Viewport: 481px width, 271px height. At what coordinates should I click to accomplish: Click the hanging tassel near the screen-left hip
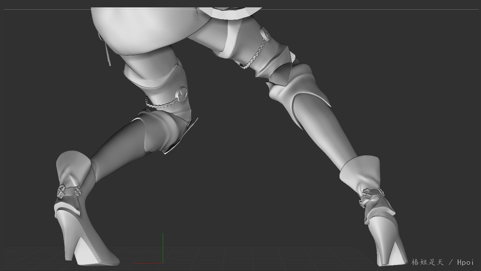[108, 53]
